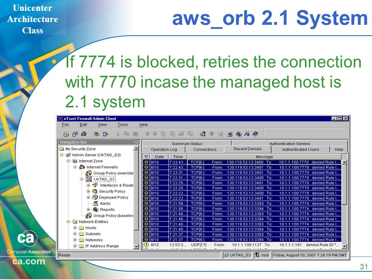The image size is (372, 279).
Task: Collapse the Admin Server (UKTAG_S3) node
Action: 62,155
